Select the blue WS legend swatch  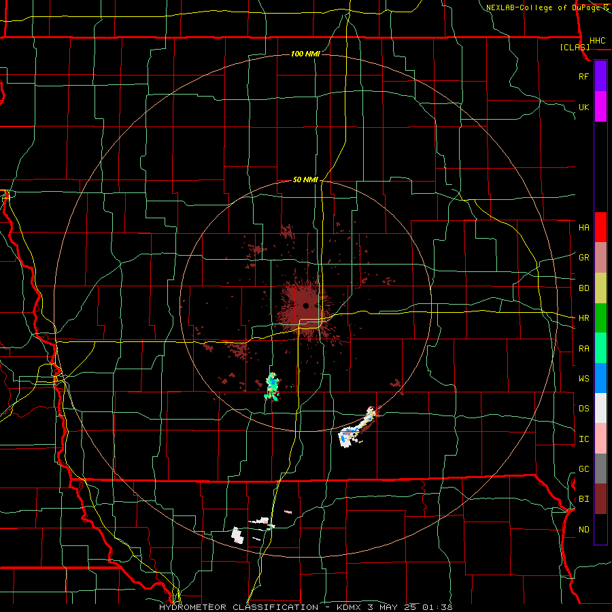pyautogui.click(x=600, y=378)
